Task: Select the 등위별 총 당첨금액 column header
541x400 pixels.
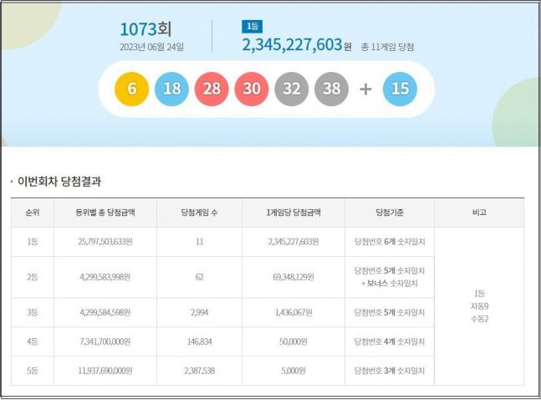Action: (x=105, y=213)
